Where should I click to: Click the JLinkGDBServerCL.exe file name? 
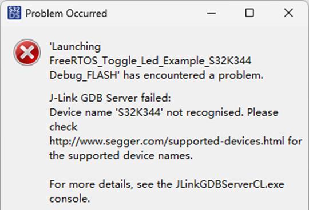point(230,184)
